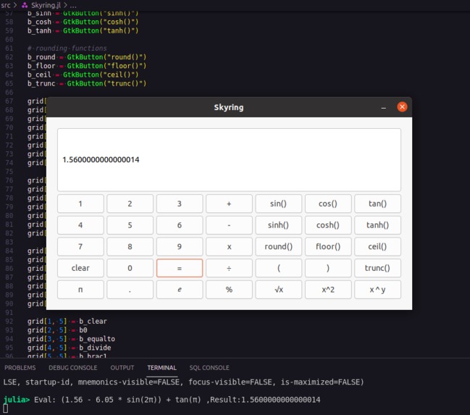Click the Euler's e constant button
This screenshot has width=470, height=415.
180,290
